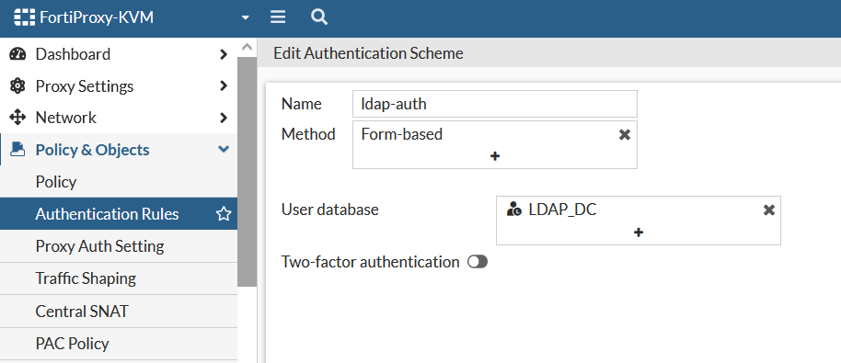Remove LDAP_DC entry with the X
The width and height of the screenshot is (841, 363).
click(x=769, y=210)
